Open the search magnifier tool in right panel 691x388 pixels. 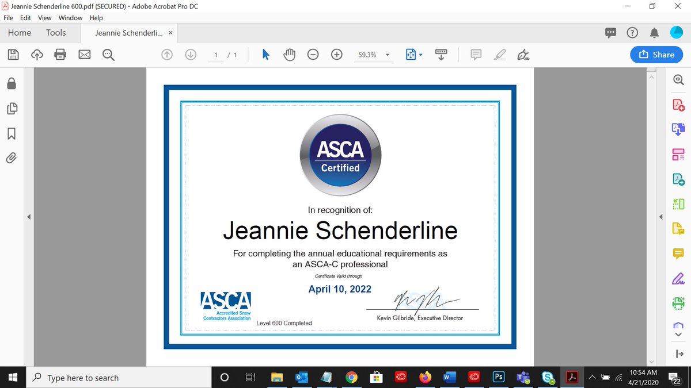point(678,80)
